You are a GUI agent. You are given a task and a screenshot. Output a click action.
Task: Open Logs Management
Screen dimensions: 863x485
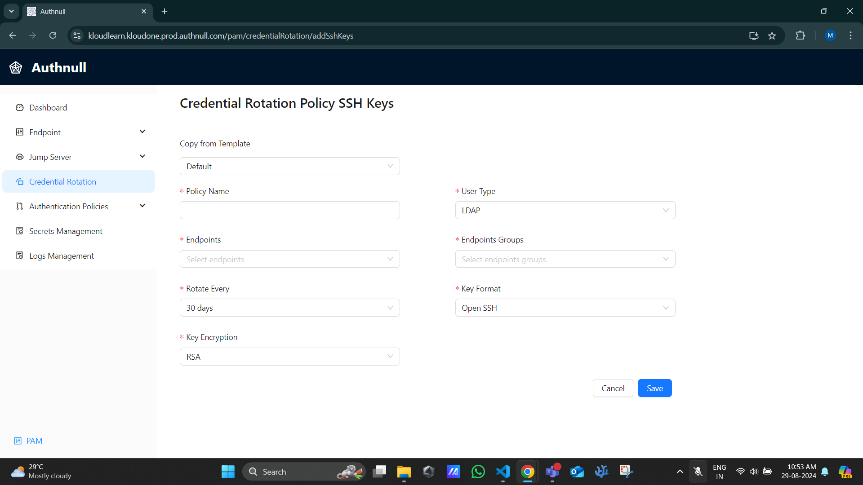point(61,256)
